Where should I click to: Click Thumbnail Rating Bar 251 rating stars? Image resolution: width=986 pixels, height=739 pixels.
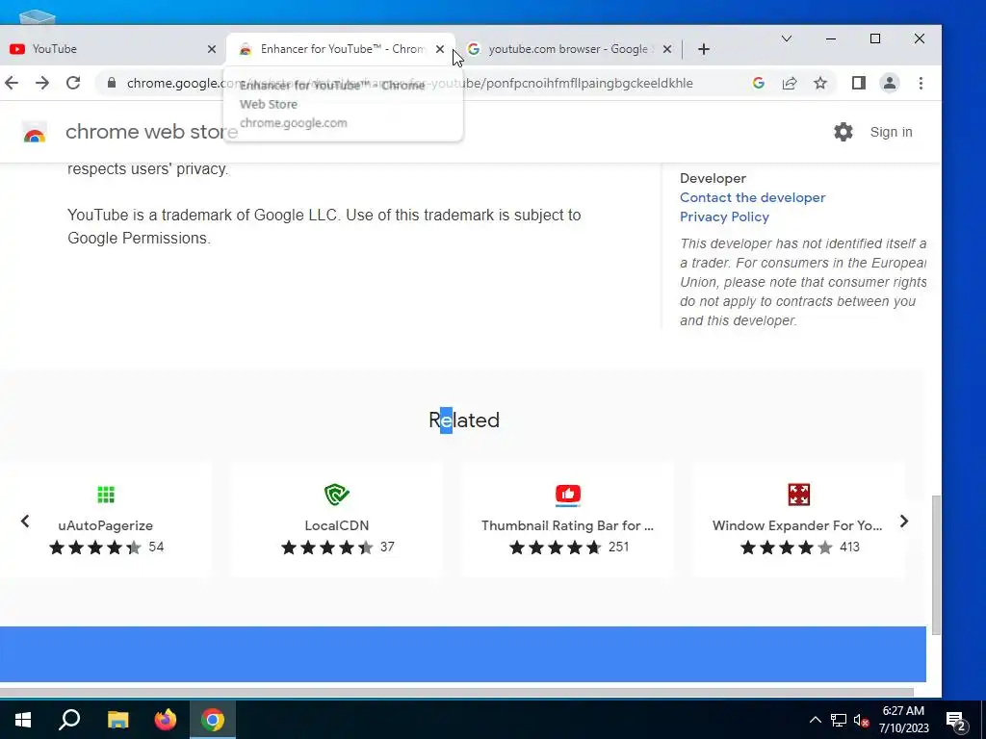(556, 548)
